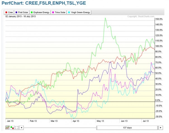Click the Apr 13 axis label
Image resolution: width=169 pixels, height=133 pixels.
point(76,121)
